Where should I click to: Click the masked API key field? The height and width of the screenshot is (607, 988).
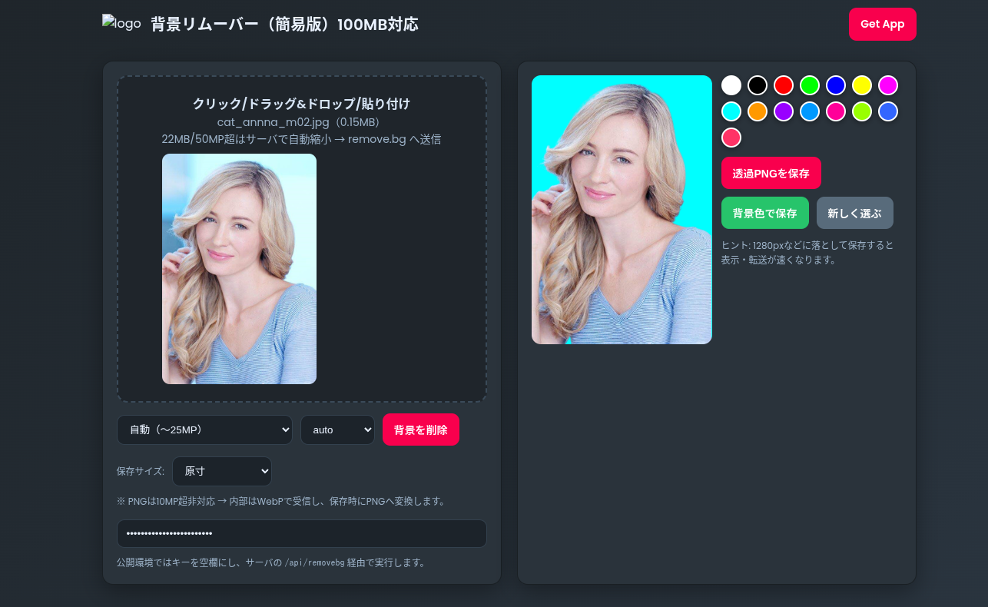[x=302, y=534]
